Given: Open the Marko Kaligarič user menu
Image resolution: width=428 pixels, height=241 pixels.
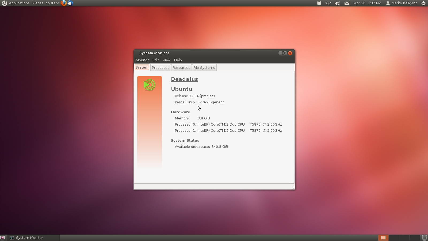Looking at the screenshot, I should point(402,3).
